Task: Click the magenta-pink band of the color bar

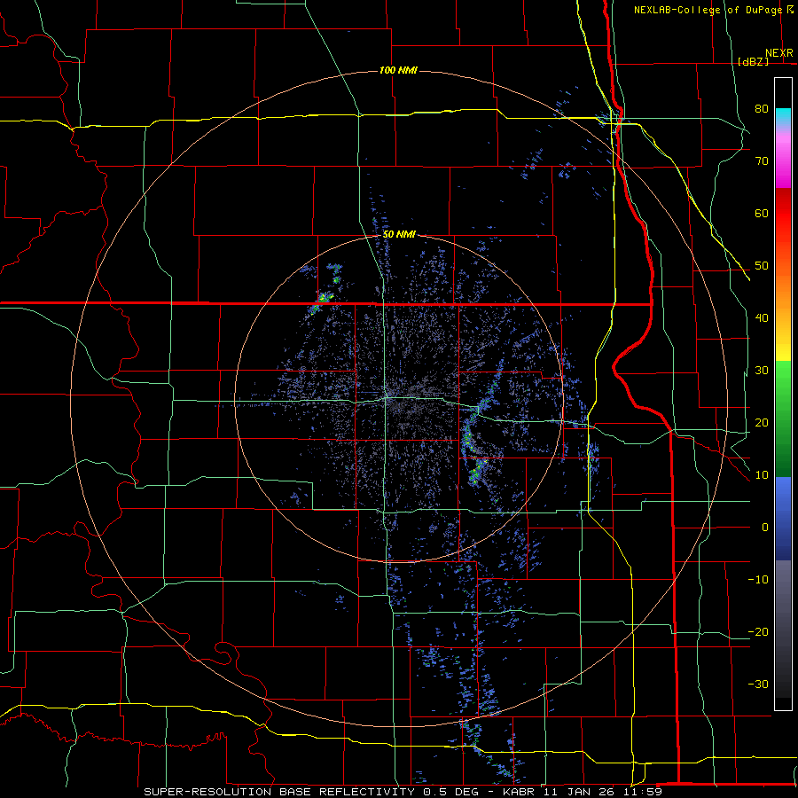Action: tap(783, 158)
